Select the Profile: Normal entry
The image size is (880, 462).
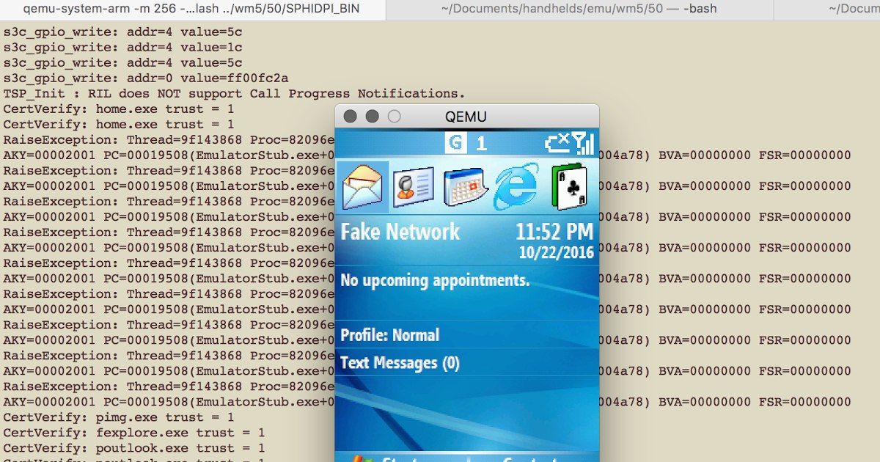466,335
